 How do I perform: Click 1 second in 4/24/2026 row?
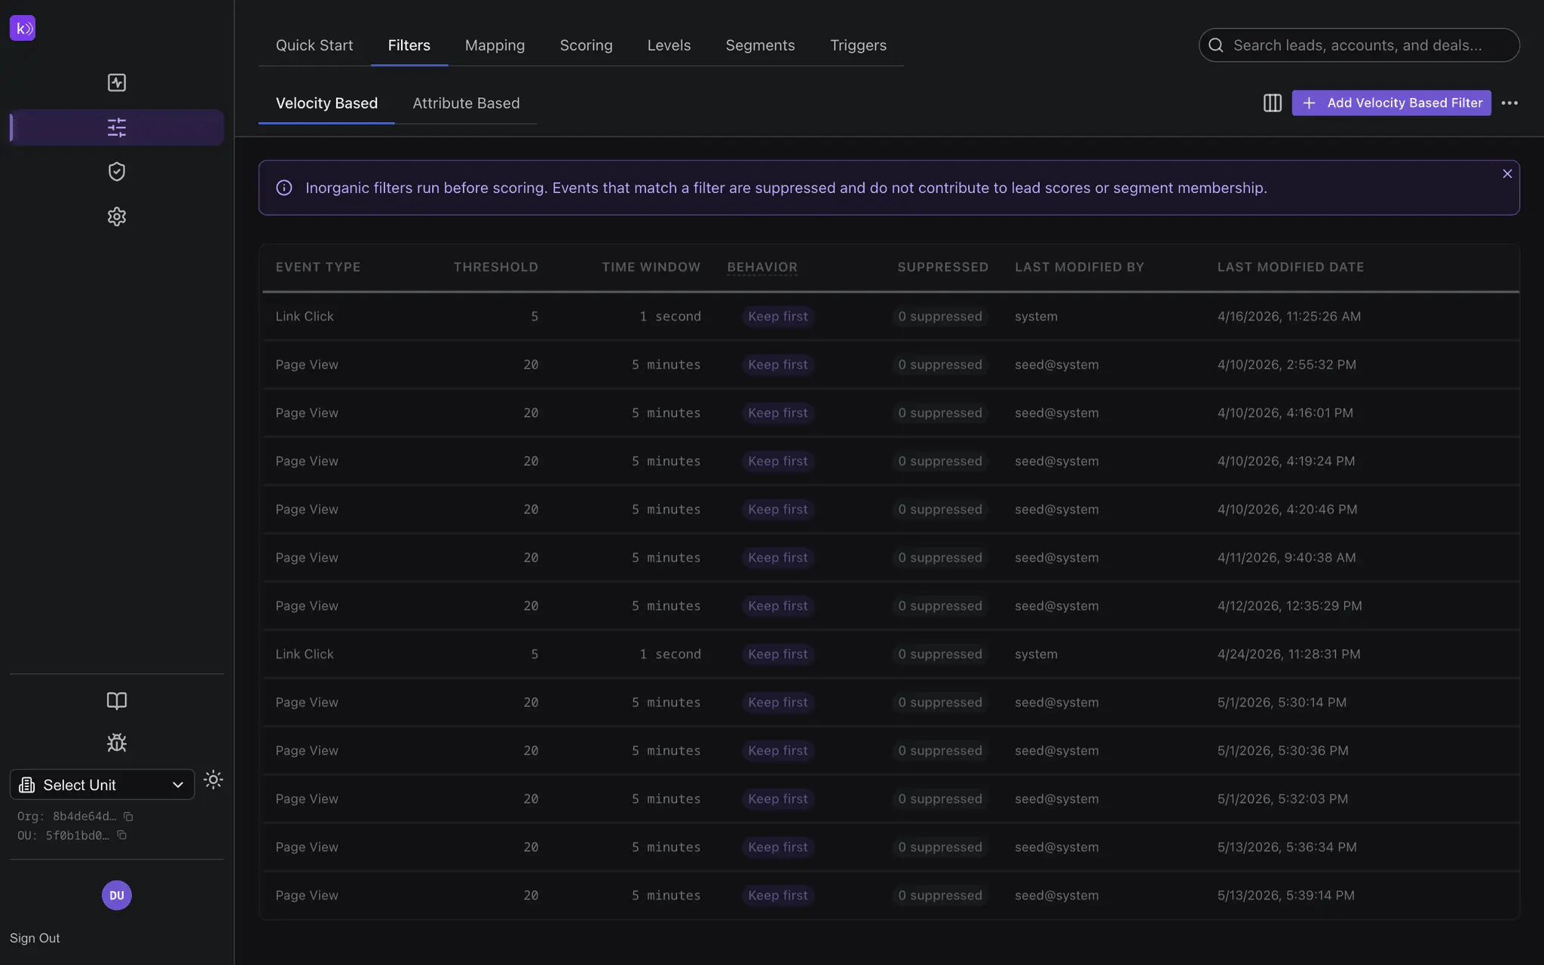click(670, 654)
